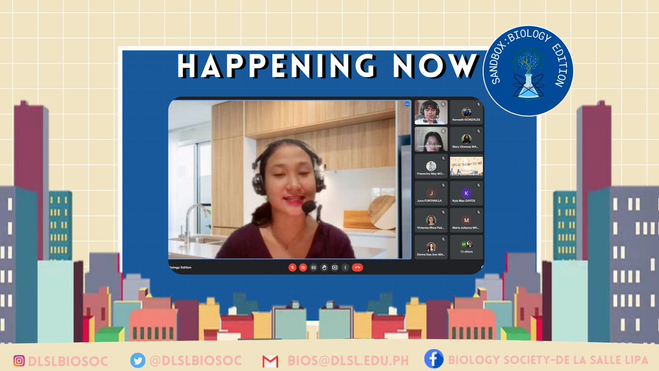Raise your hand in the meeting
659x371 pixels.
[324, 268]
